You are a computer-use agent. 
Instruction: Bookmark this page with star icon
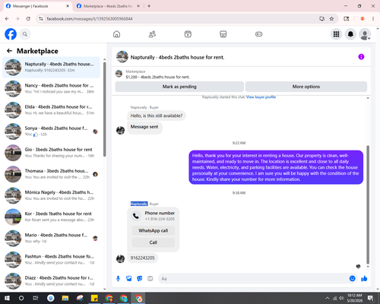(331, 19)
